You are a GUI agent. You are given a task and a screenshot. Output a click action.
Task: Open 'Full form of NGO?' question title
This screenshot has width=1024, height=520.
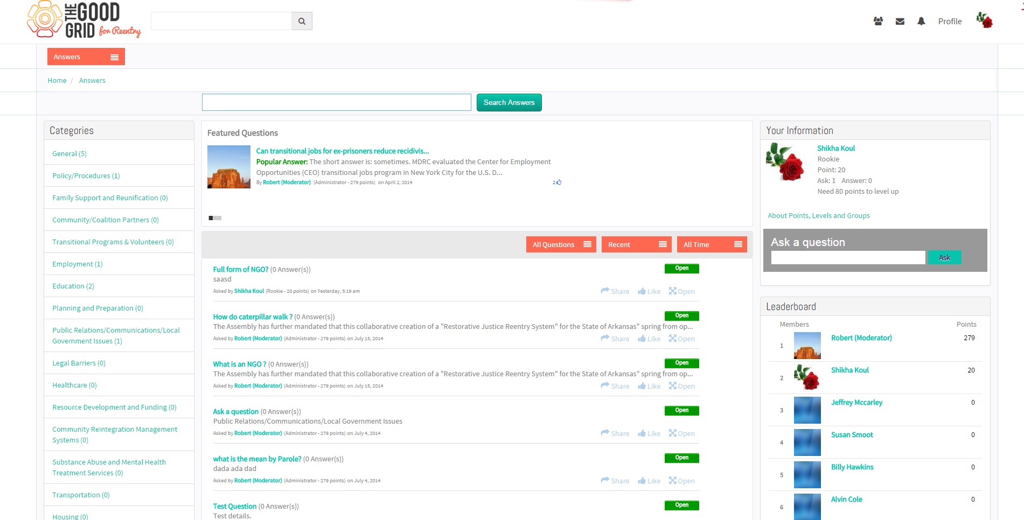tap(241, 269)
